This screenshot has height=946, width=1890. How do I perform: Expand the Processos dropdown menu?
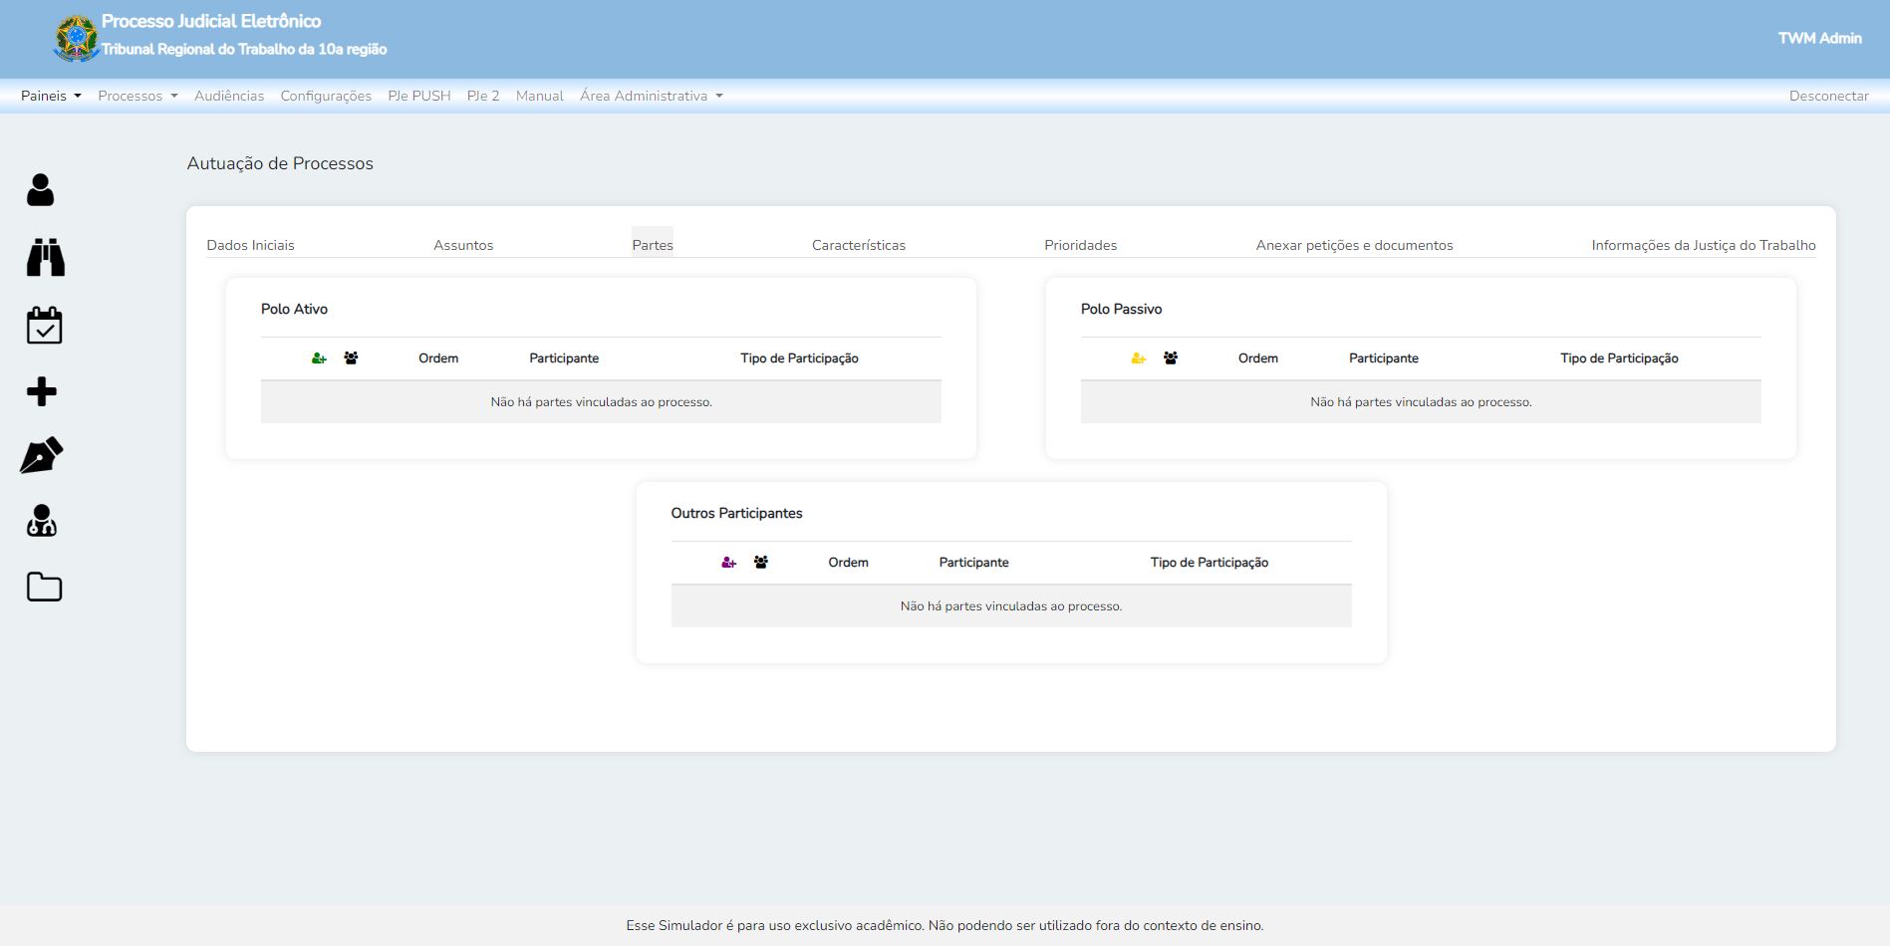click(137, 96)
